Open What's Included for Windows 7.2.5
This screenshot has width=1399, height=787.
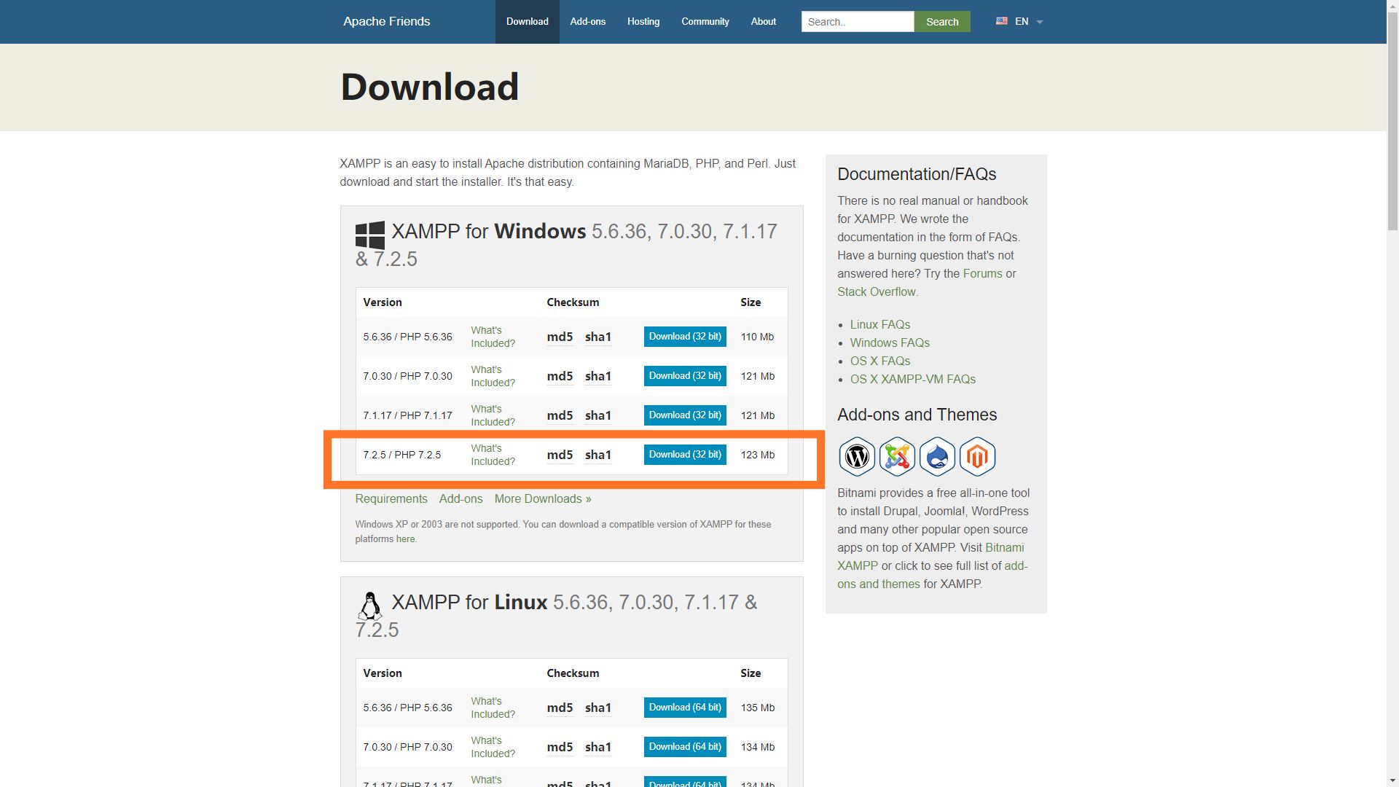[x=493, y=455]
